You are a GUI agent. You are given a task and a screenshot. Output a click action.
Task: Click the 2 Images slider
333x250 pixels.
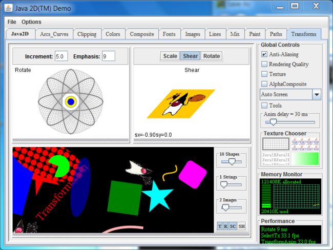tap(232, 207)
